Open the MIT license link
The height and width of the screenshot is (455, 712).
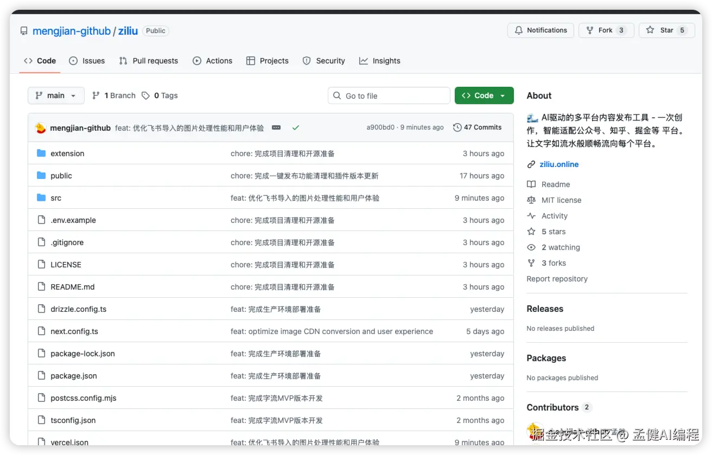554,200
